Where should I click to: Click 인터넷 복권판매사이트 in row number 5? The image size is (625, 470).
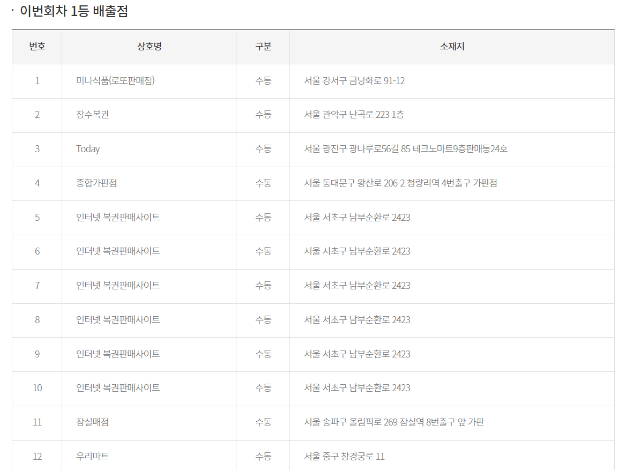coord(118,218)
